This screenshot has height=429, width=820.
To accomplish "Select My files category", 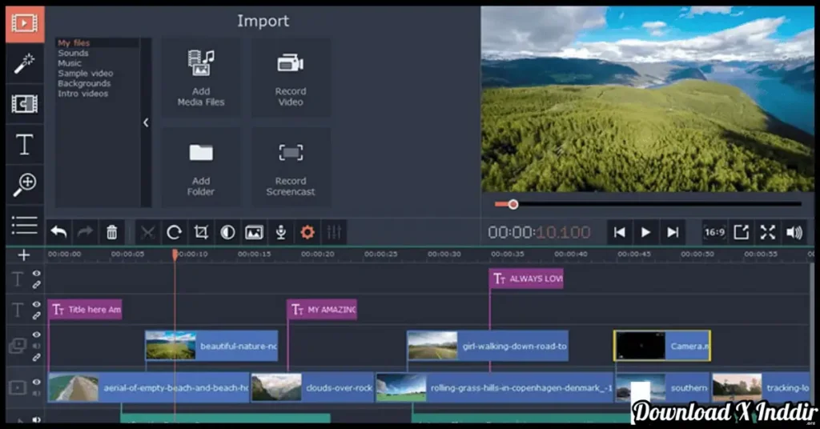I will [74, 43].
